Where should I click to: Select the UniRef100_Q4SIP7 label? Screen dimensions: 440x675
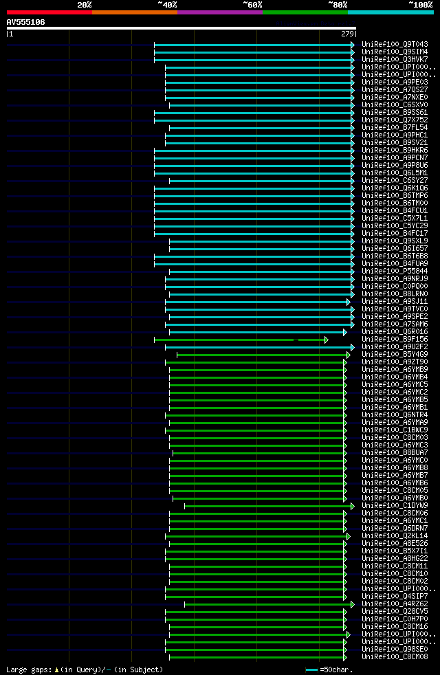pyautogui.click(x=395, y=597)
